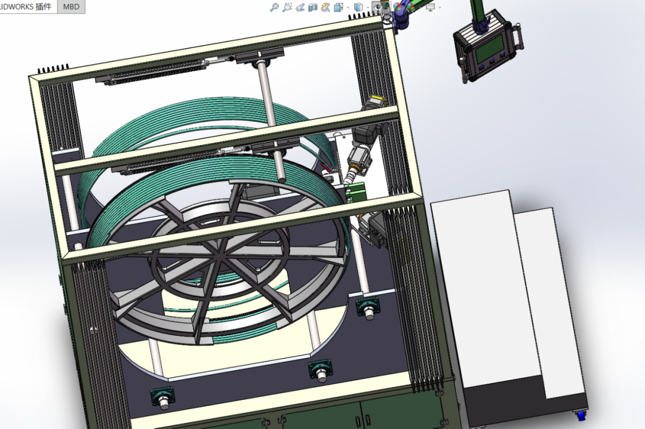The image size is (645, 429).
Task: Expand the Display Style dropdown arrow
Action: [x=368, y=7]
